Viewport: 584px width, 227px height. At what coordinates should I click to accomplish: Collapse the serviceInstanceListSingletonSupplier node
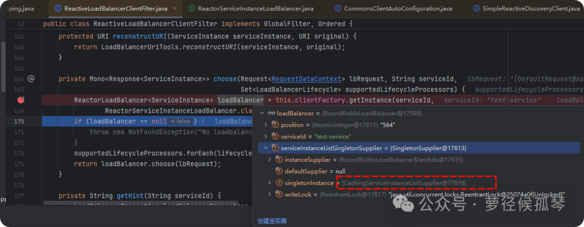click(266, 148)
